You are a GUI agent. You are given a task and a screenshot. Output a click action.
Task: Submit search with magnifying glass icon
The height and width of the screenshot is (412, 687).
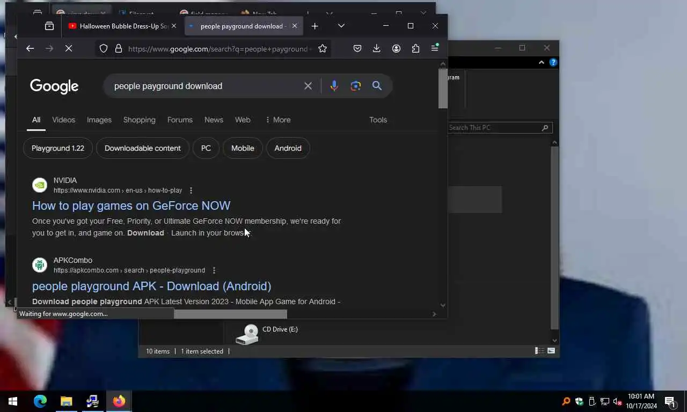click(377, 86)
